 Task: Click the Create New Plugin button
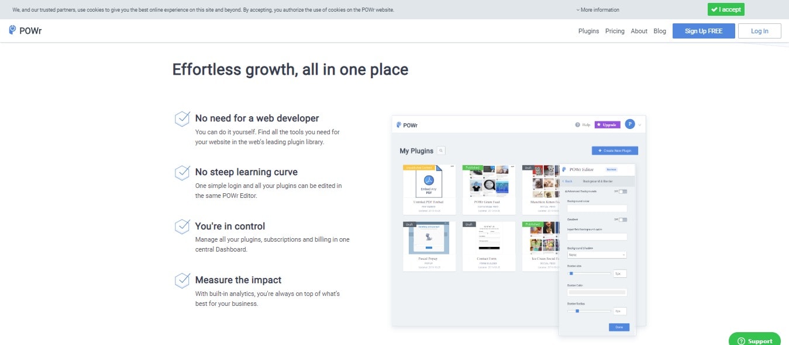click(615, 151)
